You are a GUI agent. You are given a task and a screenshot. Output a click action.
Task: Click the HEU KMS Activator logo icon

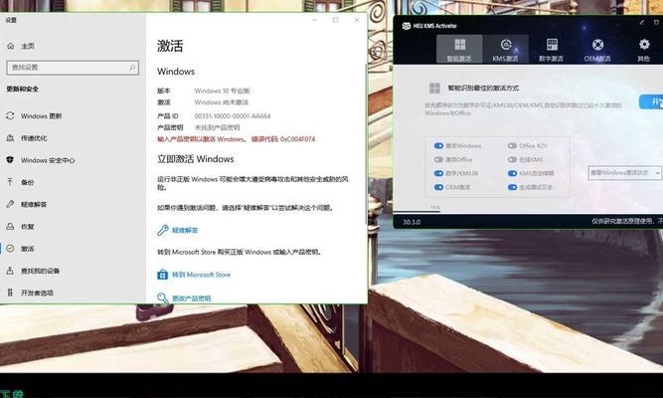coord(406,26)
